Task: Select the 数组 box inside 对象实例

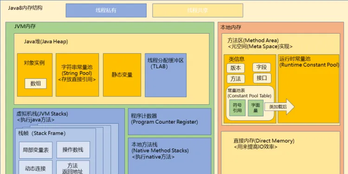Action: click(x=36, y=84)
